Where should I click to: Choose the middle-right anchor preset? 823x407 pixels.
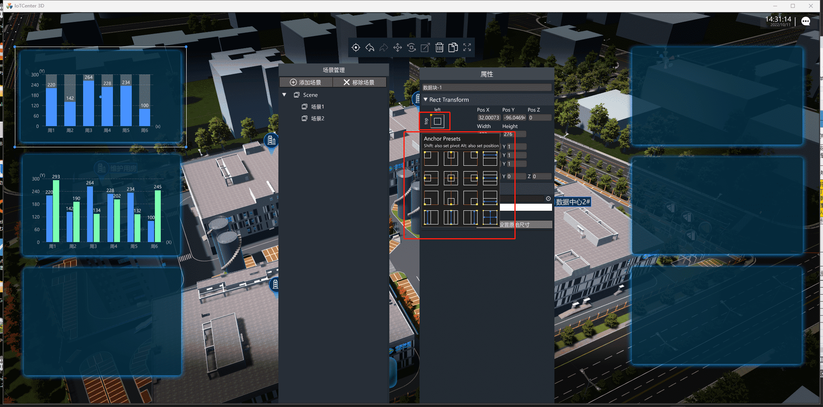click(x=470, y=178)
